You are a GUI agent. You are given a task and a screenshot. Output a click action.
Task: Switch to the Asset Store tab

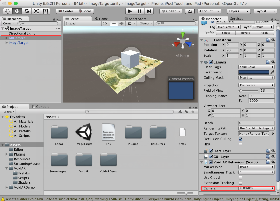click(135, 19)
